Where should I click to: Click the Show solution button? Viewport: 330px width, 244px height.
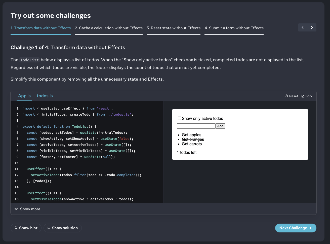(63, 228)
